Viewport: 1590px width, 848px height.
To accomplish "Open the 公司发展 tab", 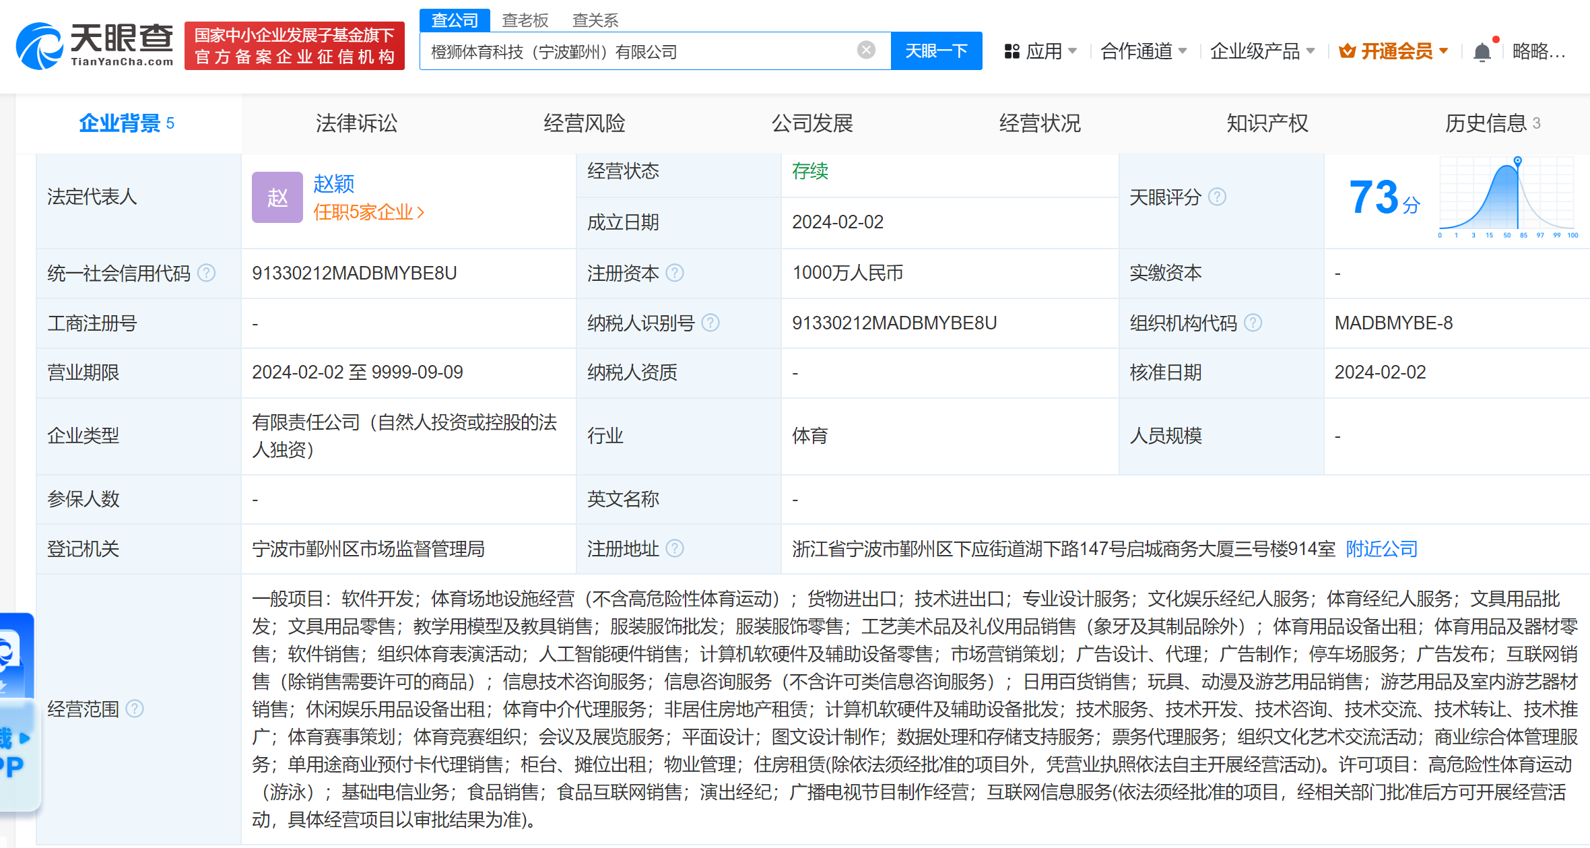I will point(812,123).
